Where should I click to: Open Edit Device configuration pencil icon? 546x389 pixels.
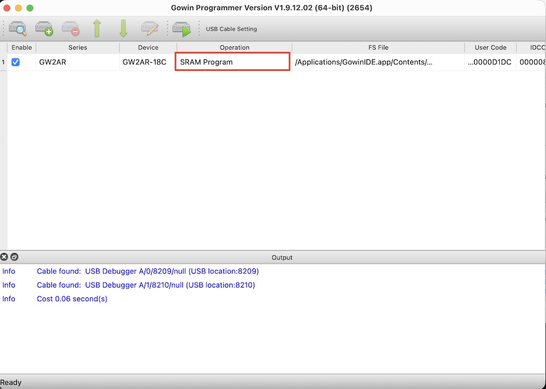150,28
